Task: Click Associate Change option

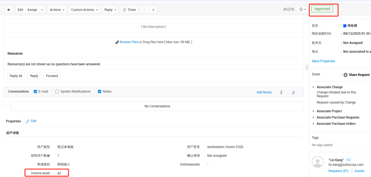Action: [329, 87]
